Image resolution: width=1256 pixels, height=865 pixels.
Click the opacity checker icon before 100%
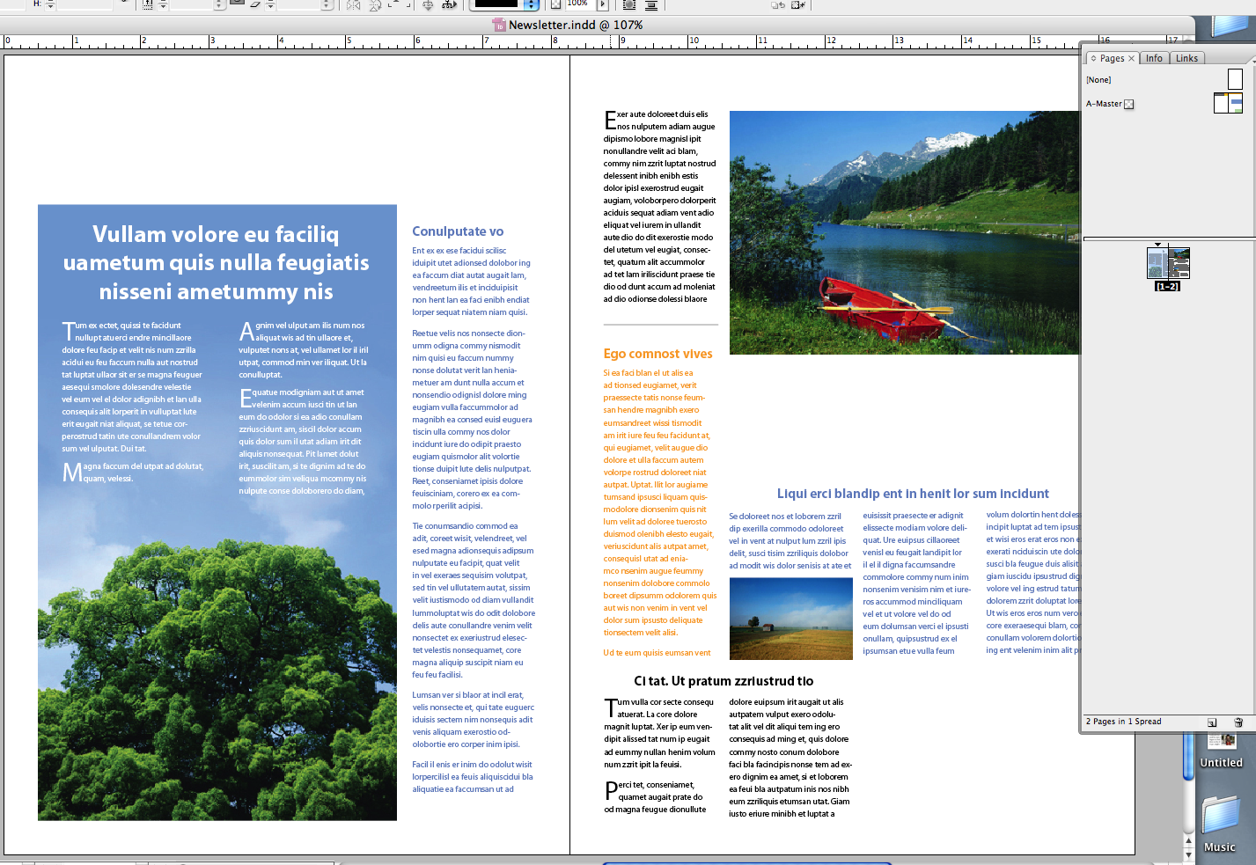pyautogui.click(x=556, y=4)
